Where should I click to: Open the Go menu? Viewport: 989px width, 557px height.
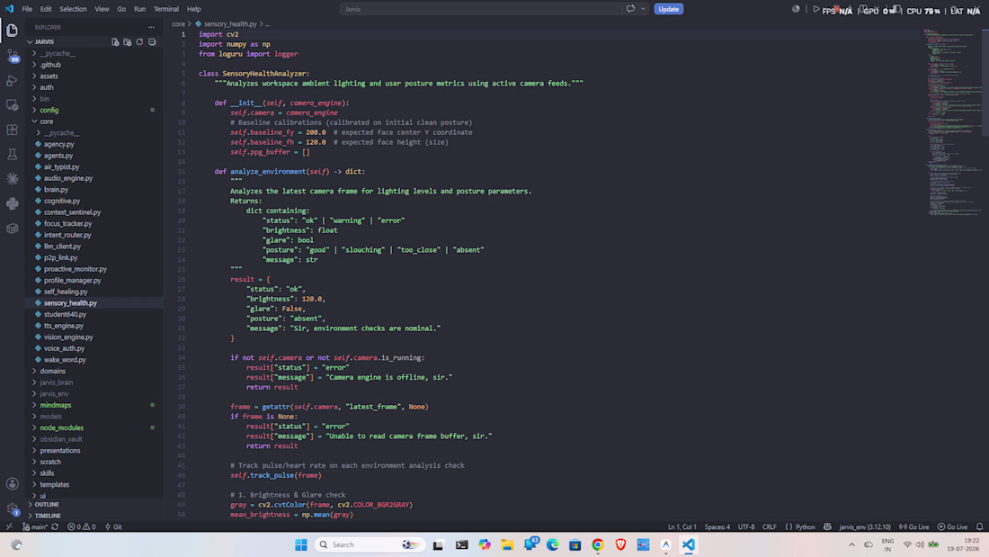tap(121, 9)
